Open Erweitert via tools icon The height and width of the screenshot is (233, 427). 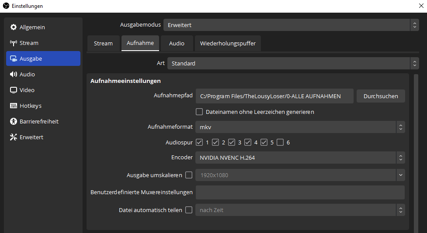(13, 137)
